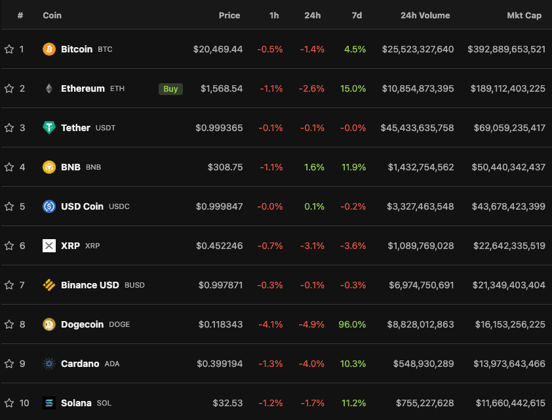Select Bitcoin market cap $392,889,653,521
The image size is (552, 420).
tap(506, 49)
